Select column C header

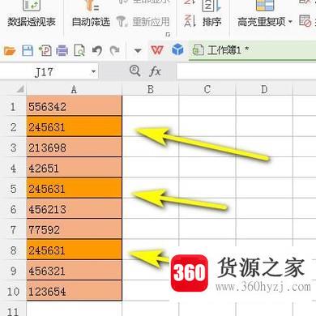coord(207,89)
